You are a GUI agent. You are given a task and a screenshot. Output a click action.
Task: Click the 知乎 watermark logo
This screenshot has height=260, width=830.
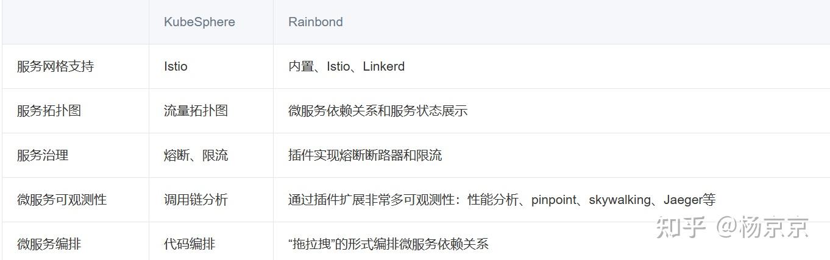click(x=680, y=228)
